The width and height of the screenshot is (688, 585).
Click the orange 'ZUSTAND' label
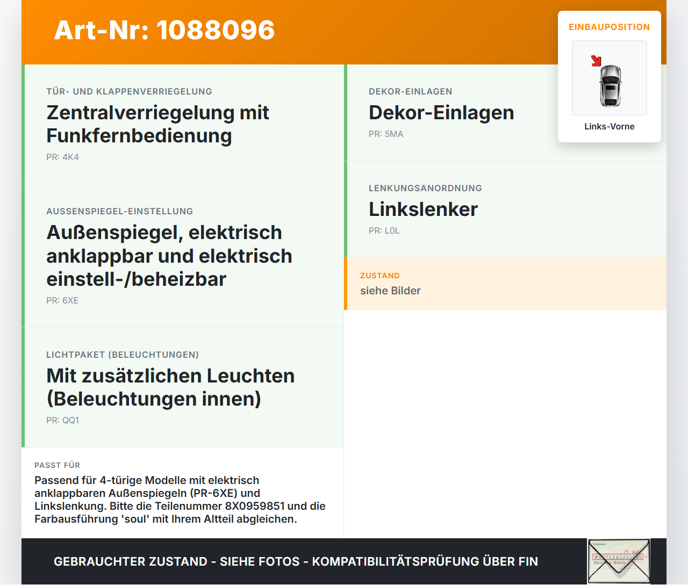click(x=380, y=276)
